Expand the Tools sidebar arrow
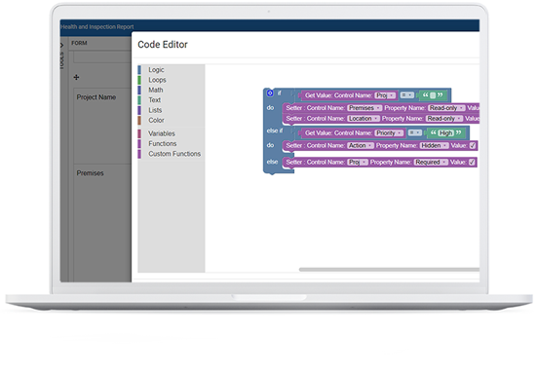This screenshot has height=372, width=536. (61, 45)
